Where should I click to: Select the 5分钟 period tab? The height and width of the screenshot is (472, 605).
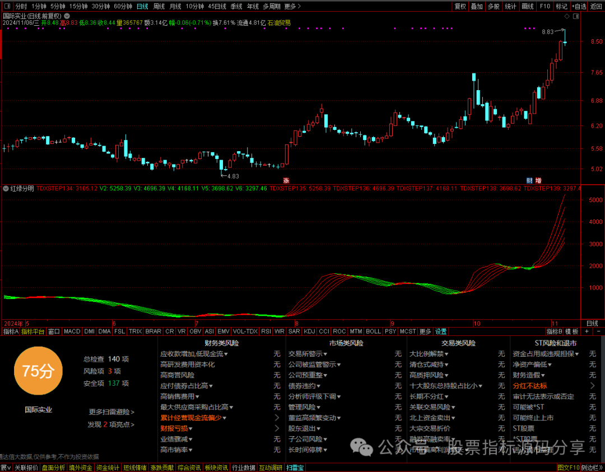point(58,6)
